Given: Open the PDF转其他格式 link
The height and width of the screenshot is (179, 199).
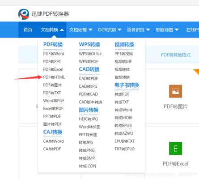Looking at the screenshot, I should coord(176,55).
